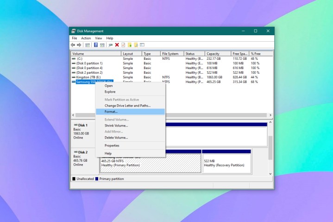The image size is (333, 222).
Task: Choose Delete Volume... from context menu
Action: tap(116, 138)
